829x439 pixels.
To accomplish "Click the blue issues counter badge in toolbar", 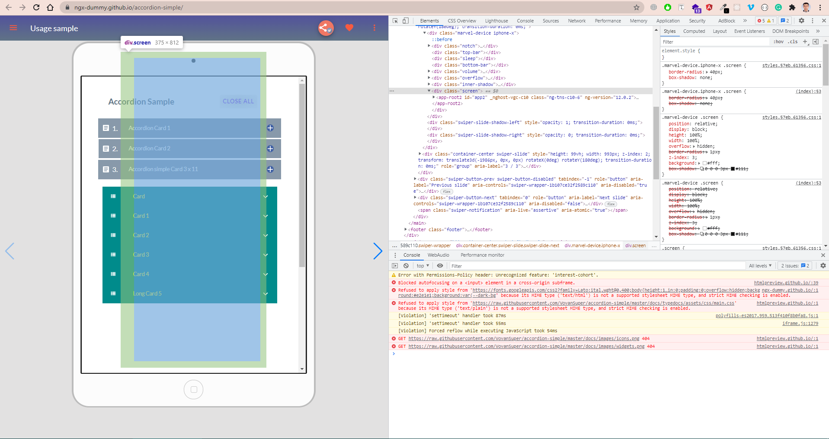I will [x=785, y=21].
